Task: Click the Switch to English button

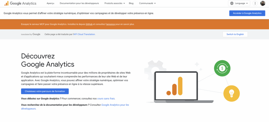Action: click(x=235, y=34)
